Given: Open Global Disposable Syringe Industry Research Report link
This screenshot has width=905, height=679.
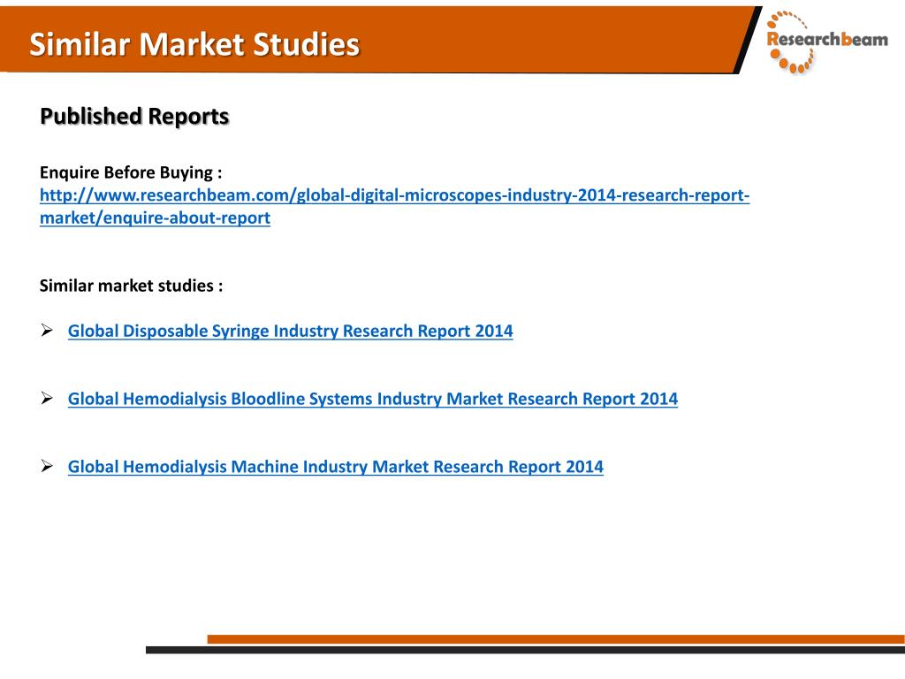Looking at the screenshot, I should [x=290, y=331].
